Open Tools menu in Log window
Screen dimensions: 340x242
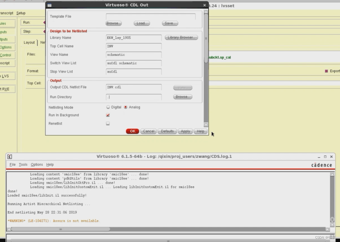coord(23,165)
